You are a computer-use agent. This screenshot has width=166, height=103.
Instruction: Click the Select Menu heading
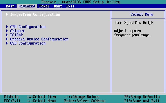tap(142, 14)
